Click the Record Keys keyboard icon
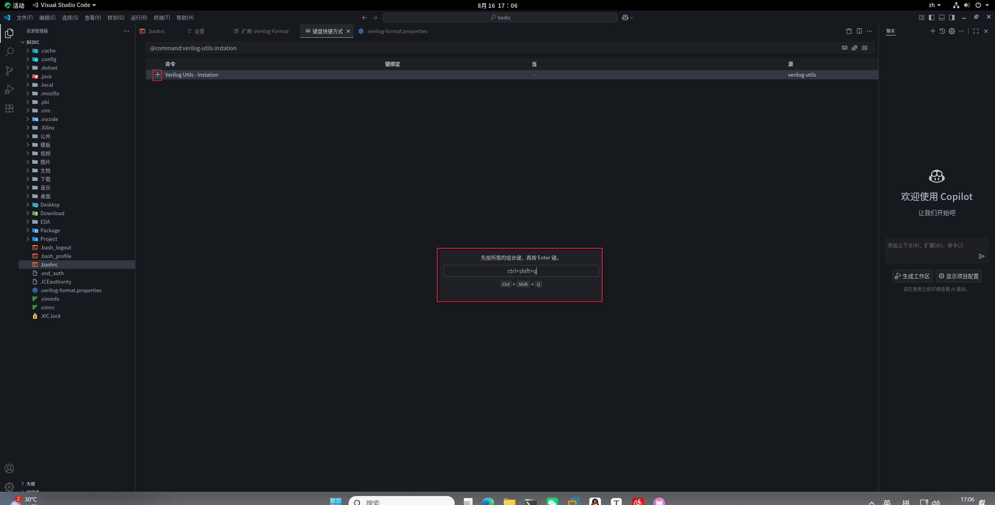995x505 pixels. (844, 48)
